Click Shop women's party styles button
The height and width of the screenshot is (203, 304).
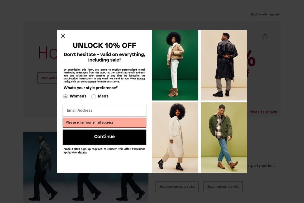(177, 187)
